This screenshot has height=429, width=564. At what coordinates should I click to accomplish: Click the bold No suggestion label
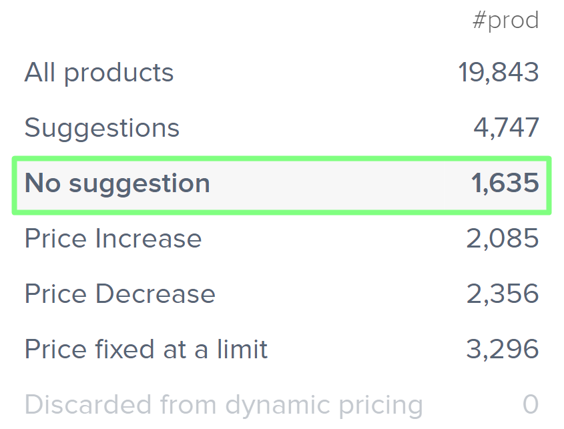coord(117,183)
